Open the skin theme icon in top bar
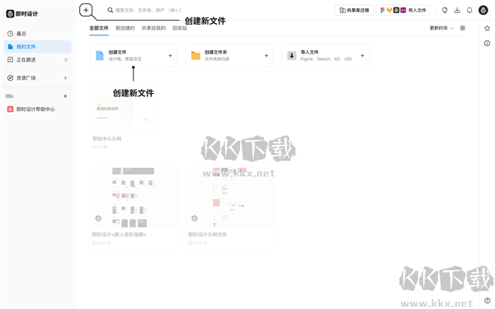This screenshot has width=495, height=309. click(445, 11)
